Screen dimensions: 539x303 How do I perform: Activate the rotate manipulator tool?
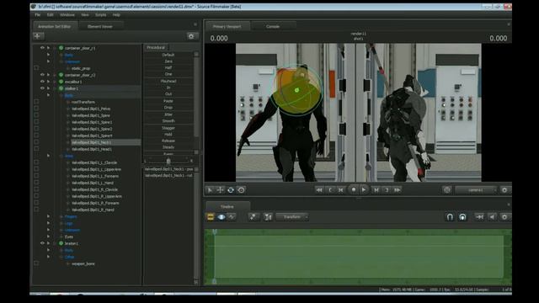point(231,190)
